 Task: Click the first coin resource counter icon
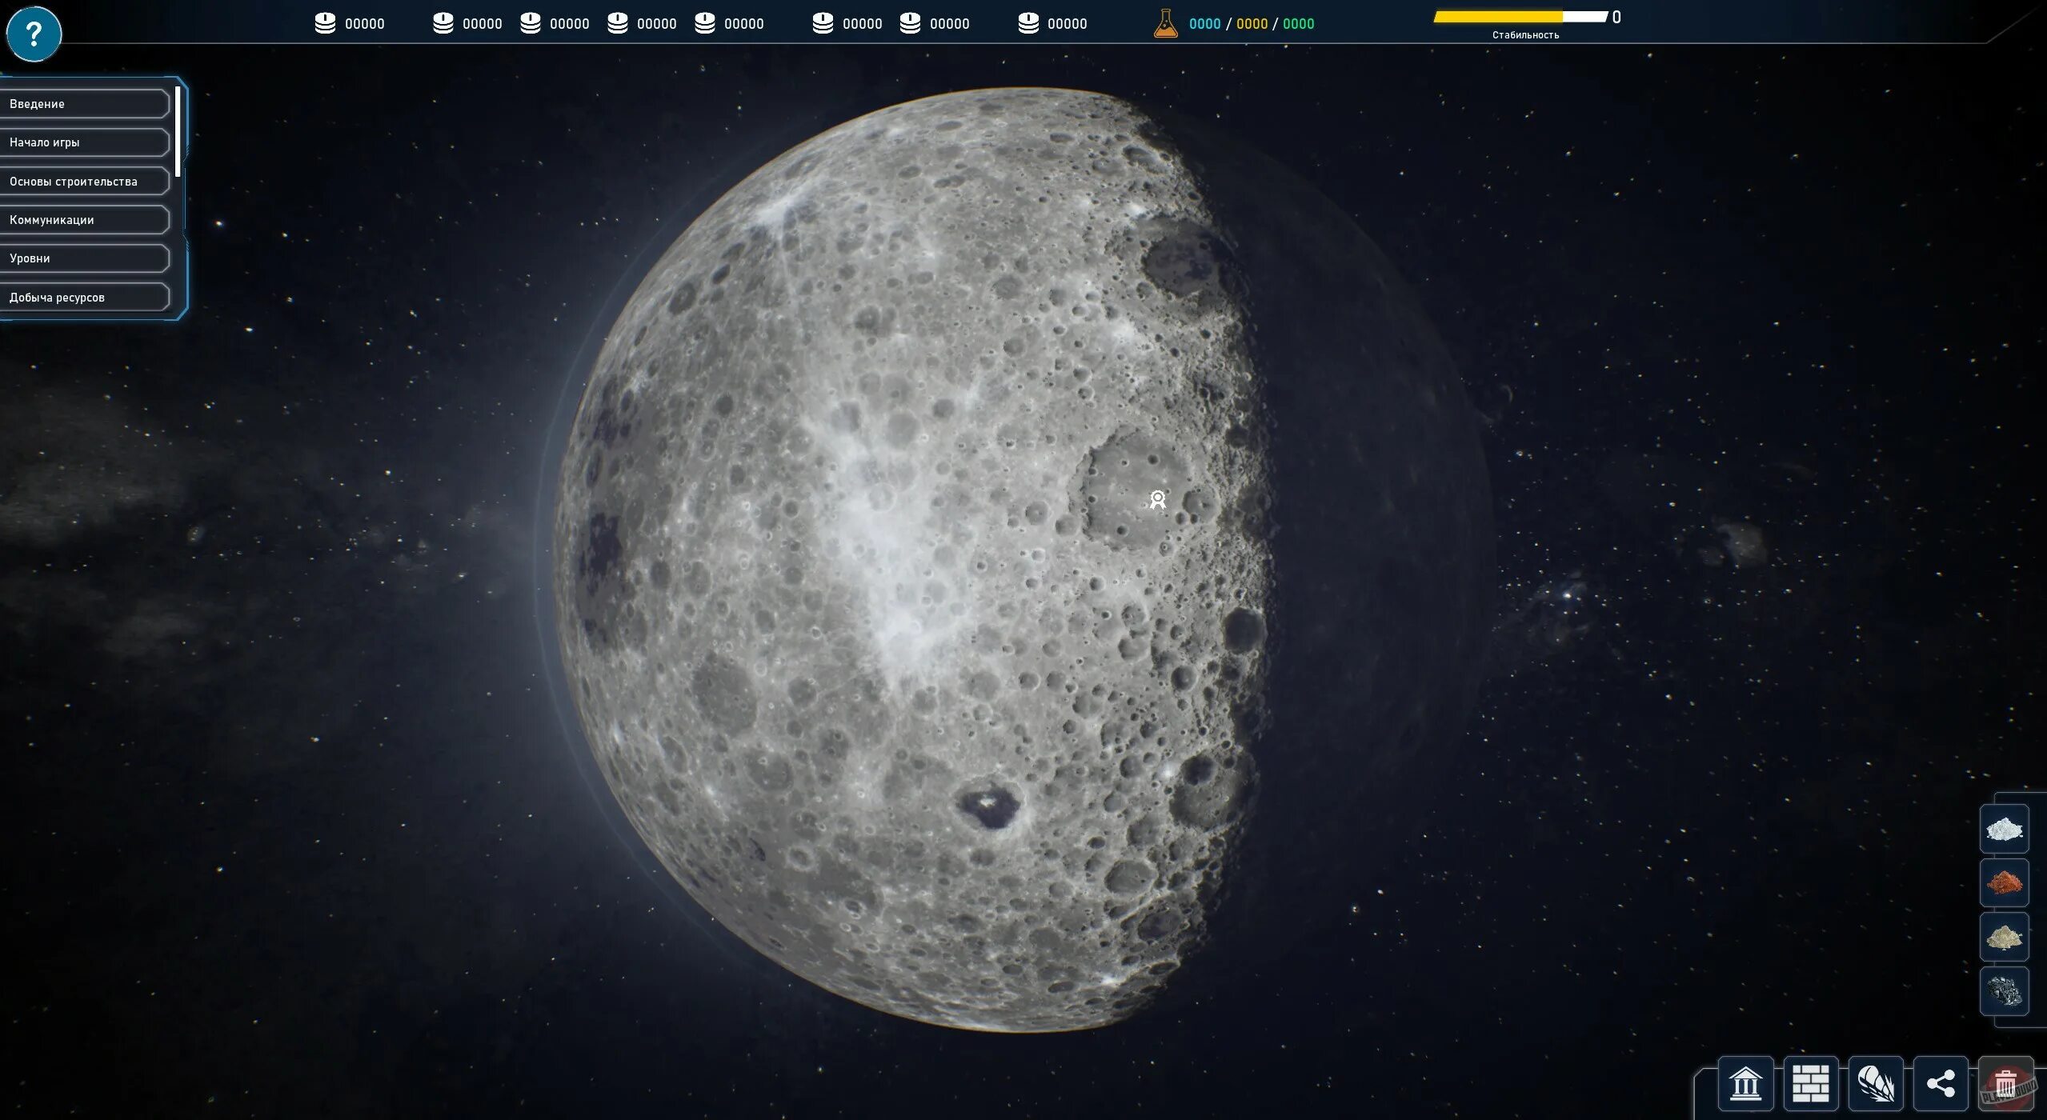[x=326, y=22]
